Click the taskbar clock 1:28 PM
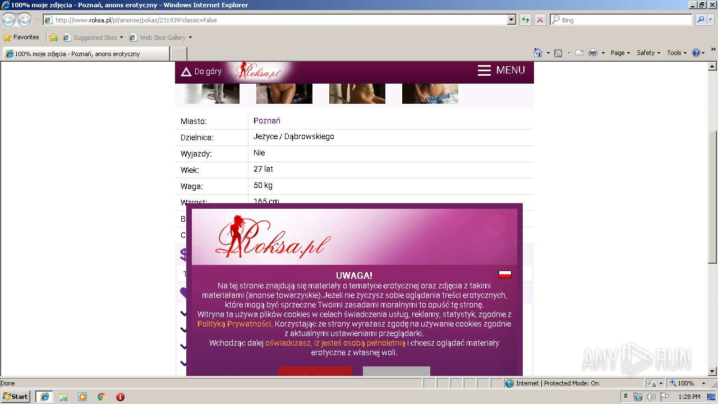Image resolution: width=718 pixels, height=404 pixels. 689,397
